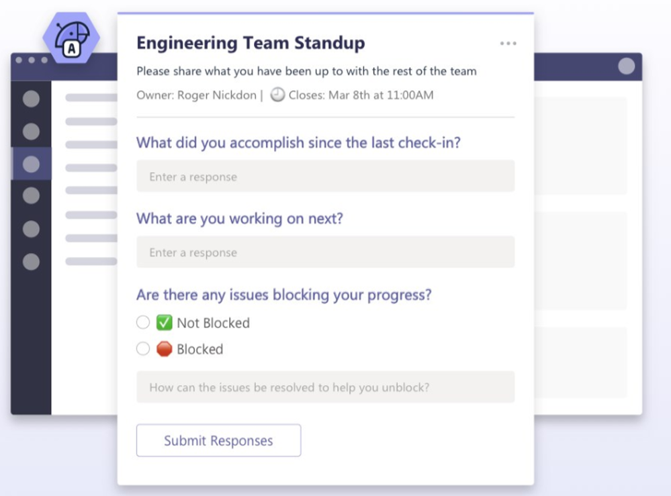Select the first placeholder list item
Image resolution: width=671 pixels, height=496 pixels.
[x=91, y=98]
